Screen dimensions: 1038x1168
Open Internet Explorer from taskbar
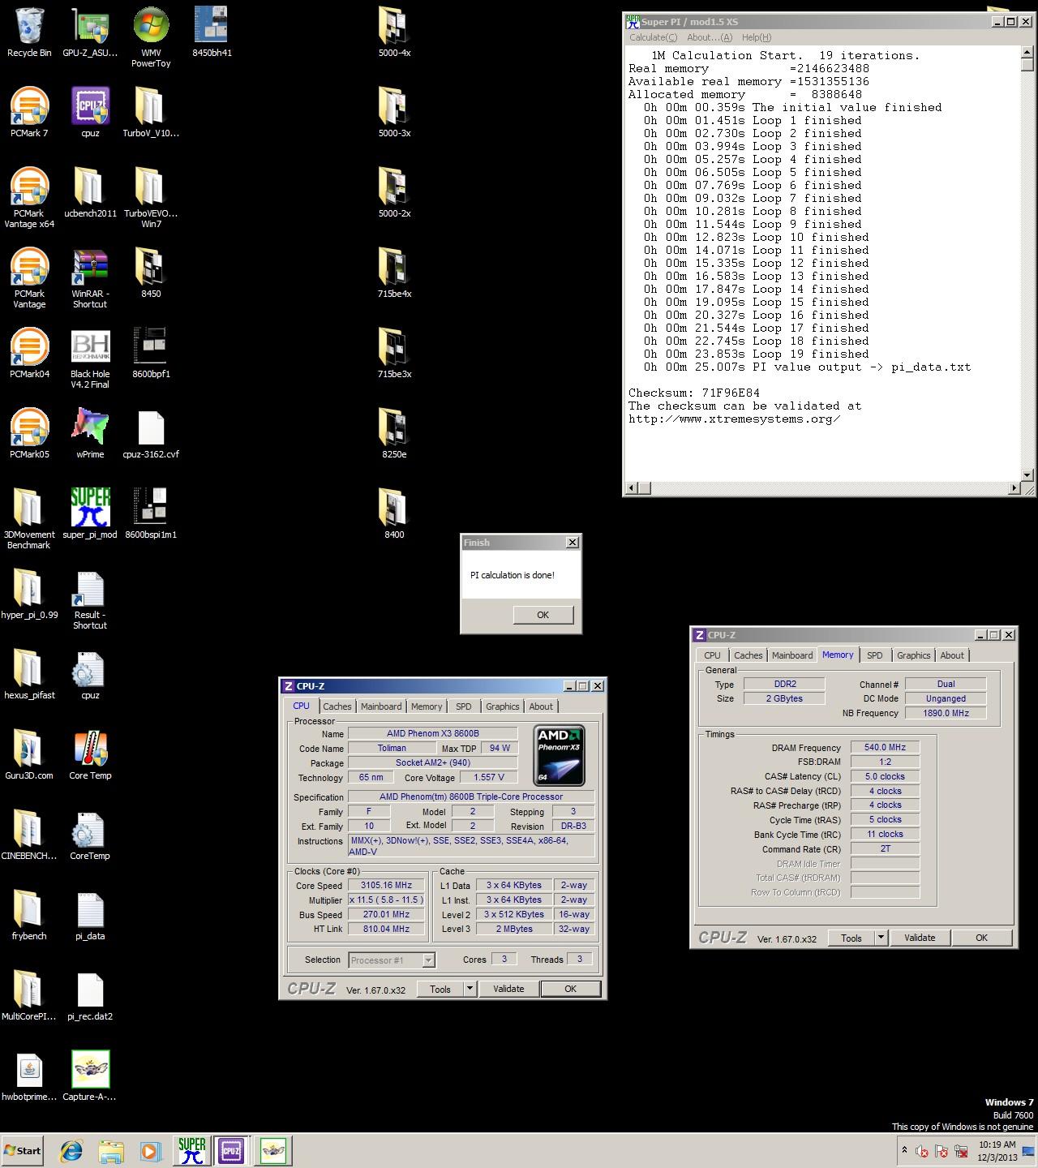click(x=72, y=1151)
